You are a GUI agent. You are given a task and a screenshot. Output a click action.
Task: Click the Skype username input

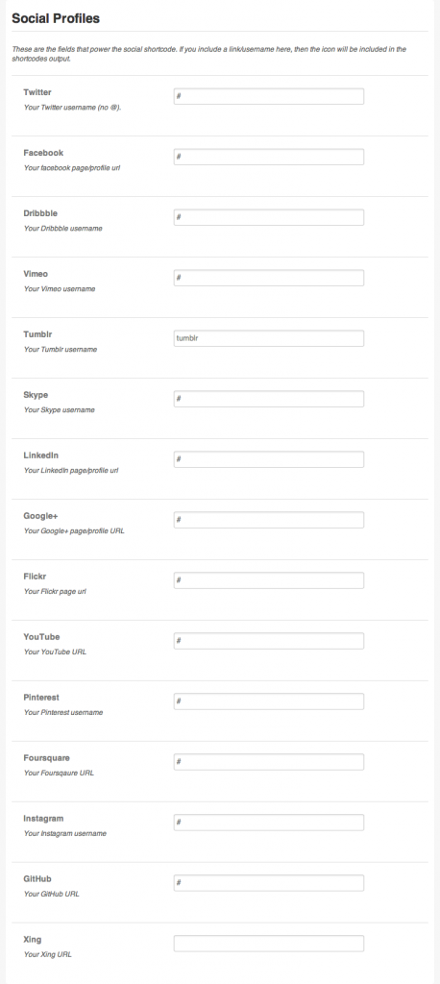coord(269,399)
